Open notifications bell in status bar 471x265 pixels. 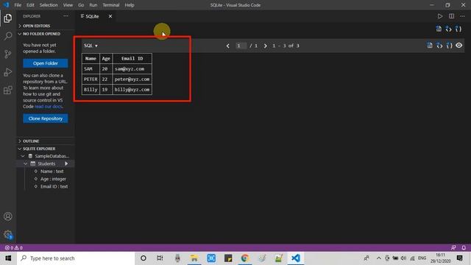(464, 248)
